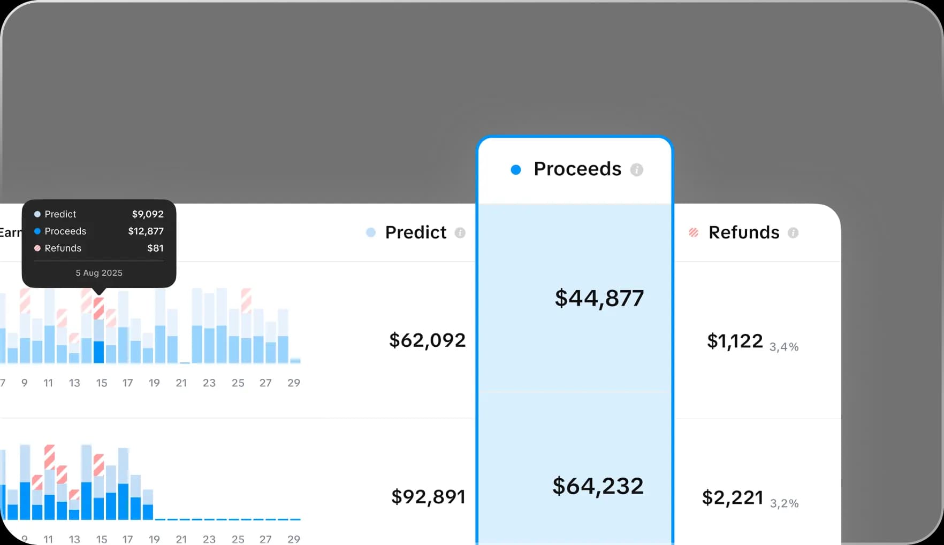Screen dimensions: 944x545
Task: Click the blue legend dot beside Predict
Action: 370,233
